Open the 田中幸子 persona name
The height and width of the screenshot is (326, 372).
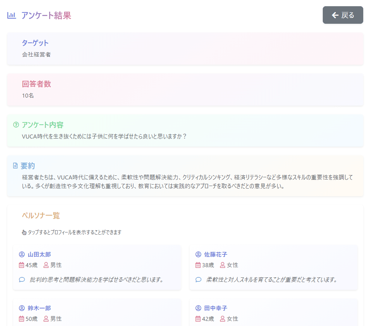point(216,308)
